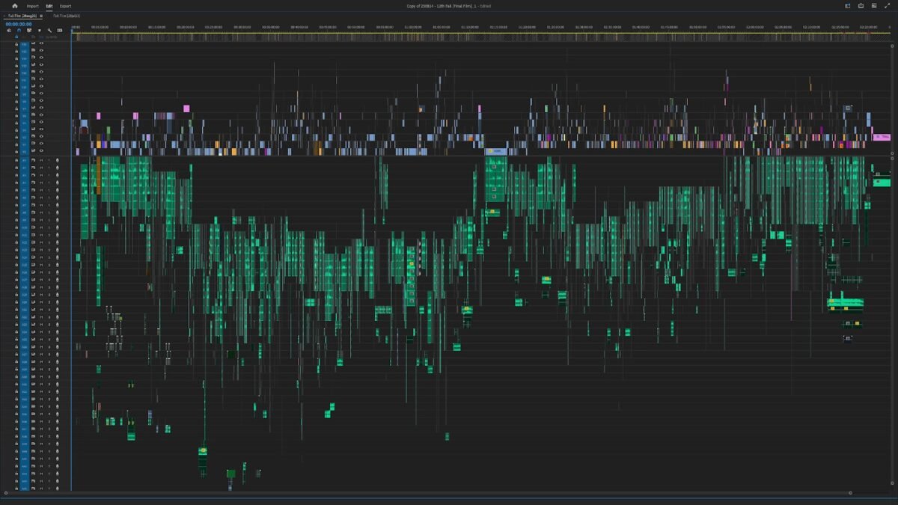
Task: Go to the Home screen icon
Action: (14, 6)
